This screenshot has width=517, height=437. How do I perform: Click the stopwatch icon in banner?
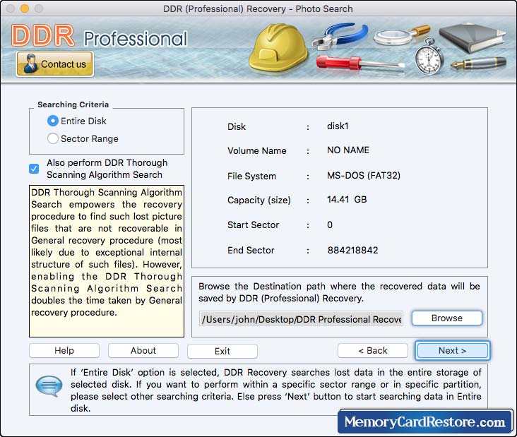tap(428, 56)
